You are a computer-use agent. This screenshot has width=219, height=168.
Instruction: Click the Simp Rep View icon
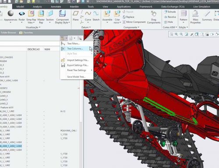(31, 14)
